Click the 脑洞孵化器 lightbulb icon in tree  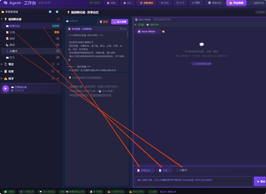click(x=5, y=19)
